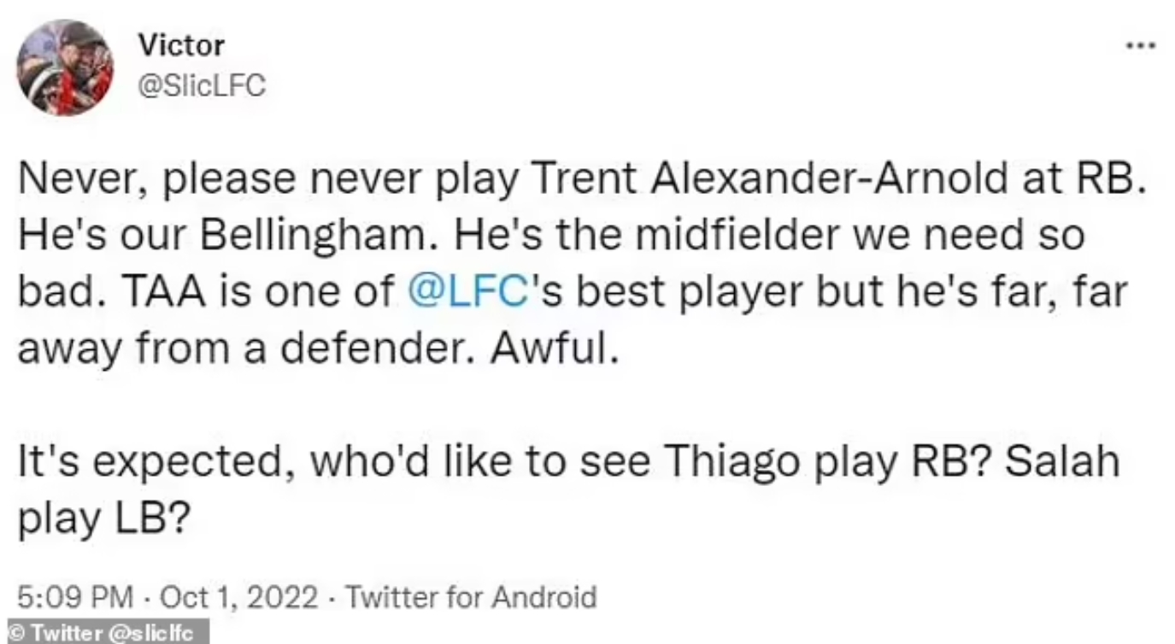The height and width of the screenshot is (644, 1175).
Task: Open Victor's profile avatar picture
Action: [x=64, y=67]
